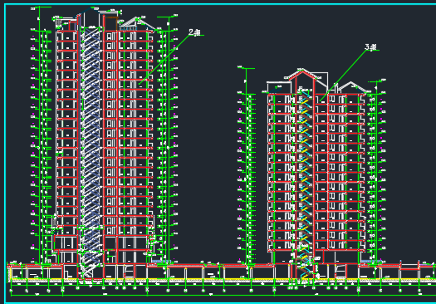Image resolution: width=436 pixels, height=304 pixels.
Task: Click the white pitched roof atop the tall building
Action: click(x=137, y=22)
